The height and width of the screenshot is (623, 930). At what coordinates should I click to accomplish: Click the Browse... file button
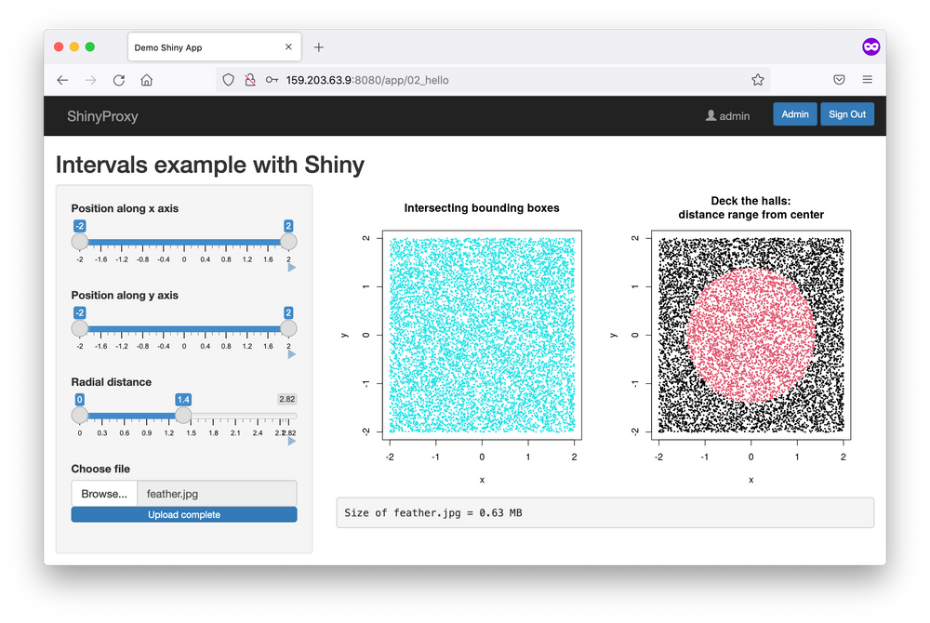104,494
